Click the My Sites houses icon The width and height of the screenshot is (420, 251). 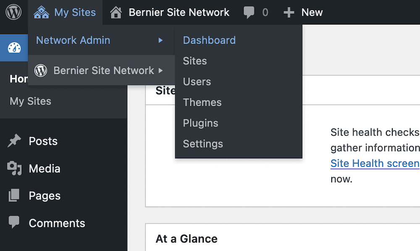tap(41, 12)
